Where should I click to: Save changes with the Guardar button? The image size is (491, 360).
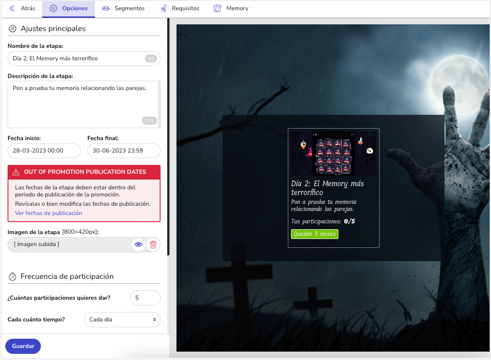(23, 346)
